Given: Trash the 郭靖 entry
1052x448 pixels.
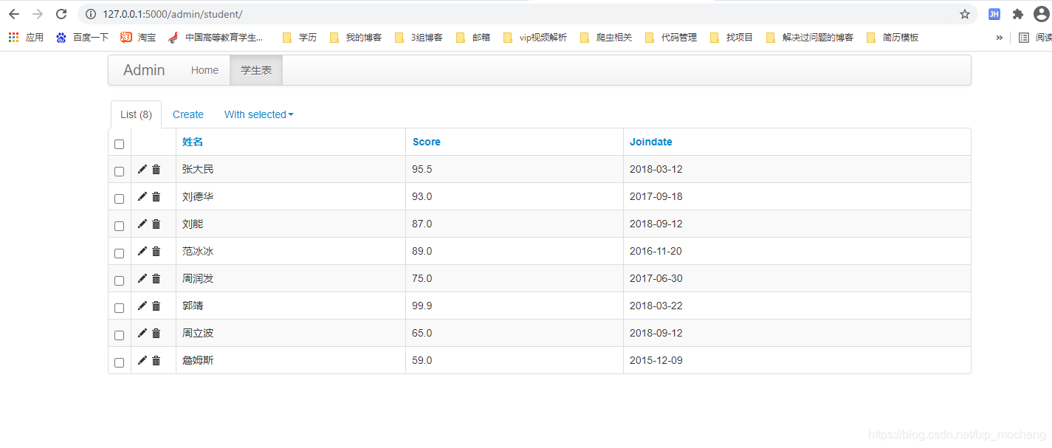Looking at the screenshot, I should pyautogui.click(x=156, y=306).
